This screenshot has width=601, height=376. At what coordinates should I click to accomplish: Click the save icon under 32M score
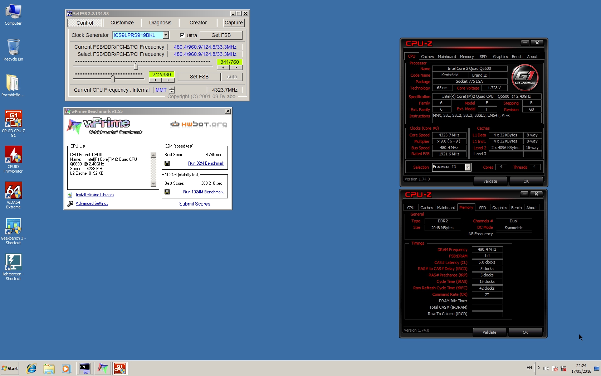coord(167,163)
